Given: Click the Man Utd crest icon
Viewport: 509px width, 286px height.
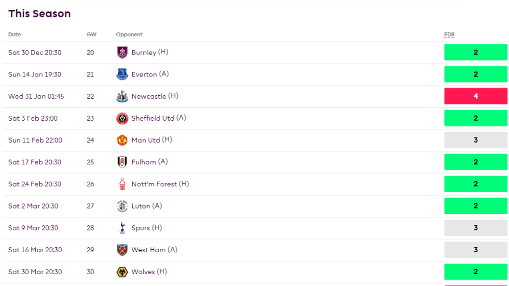Looking at the screenshot, I should point(122,140).
